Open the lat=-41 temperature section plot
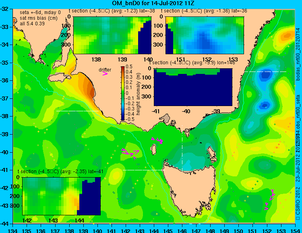302x233 pixels. (62, 196)
